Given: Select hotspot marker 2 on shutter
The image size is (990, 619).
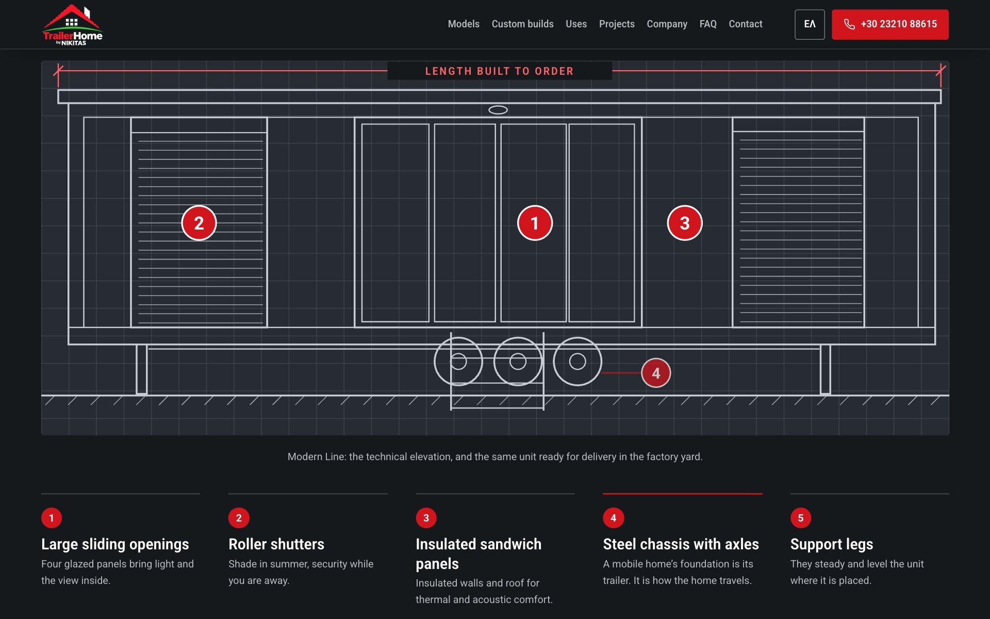Looking at the screenshot, I should point(199,223).
